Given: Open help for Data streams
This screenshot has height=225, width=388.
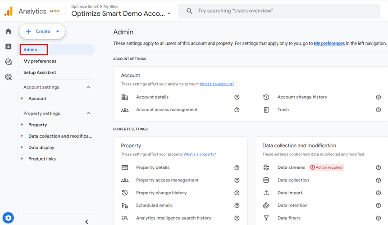Looking at the screenshot, I should pyautogui.click(x=379, y=167).
